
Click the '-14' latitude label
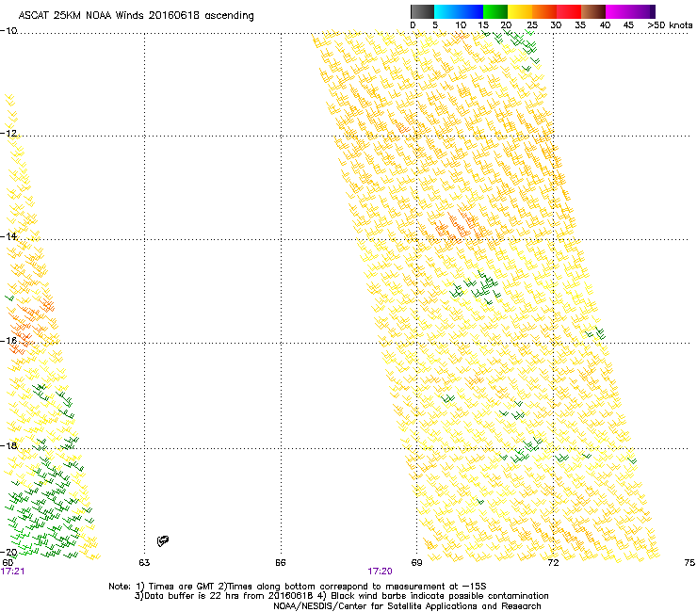8,236
